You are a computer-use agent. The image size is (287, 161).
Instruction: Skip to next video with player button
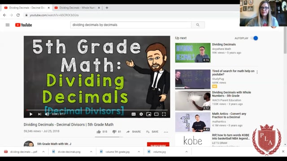point(39,114)
